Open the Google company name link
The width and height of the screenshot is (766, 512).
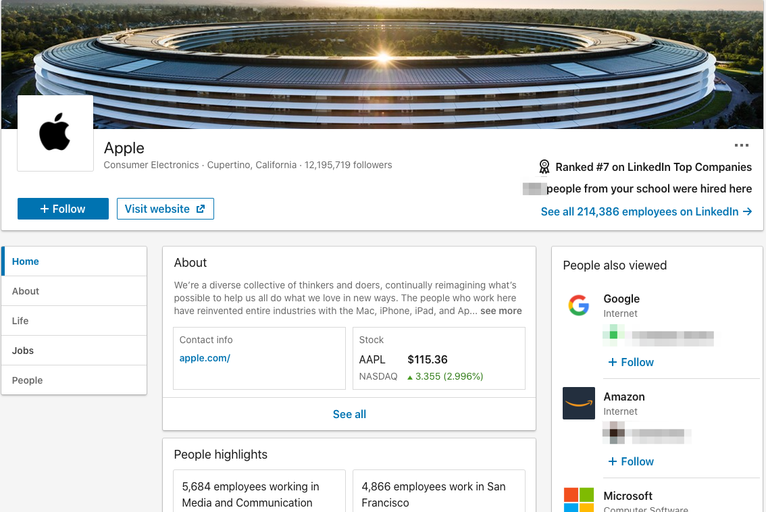click(621, 299)
